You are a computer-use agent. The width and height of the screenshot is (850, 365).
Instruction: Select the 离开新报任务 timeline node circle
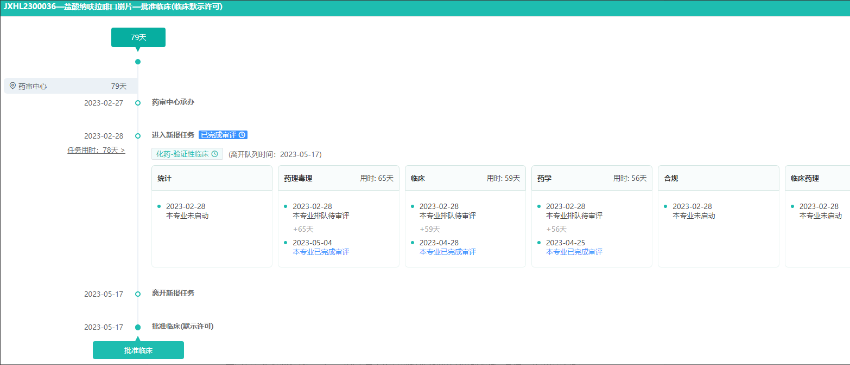[x=138, y=294]
